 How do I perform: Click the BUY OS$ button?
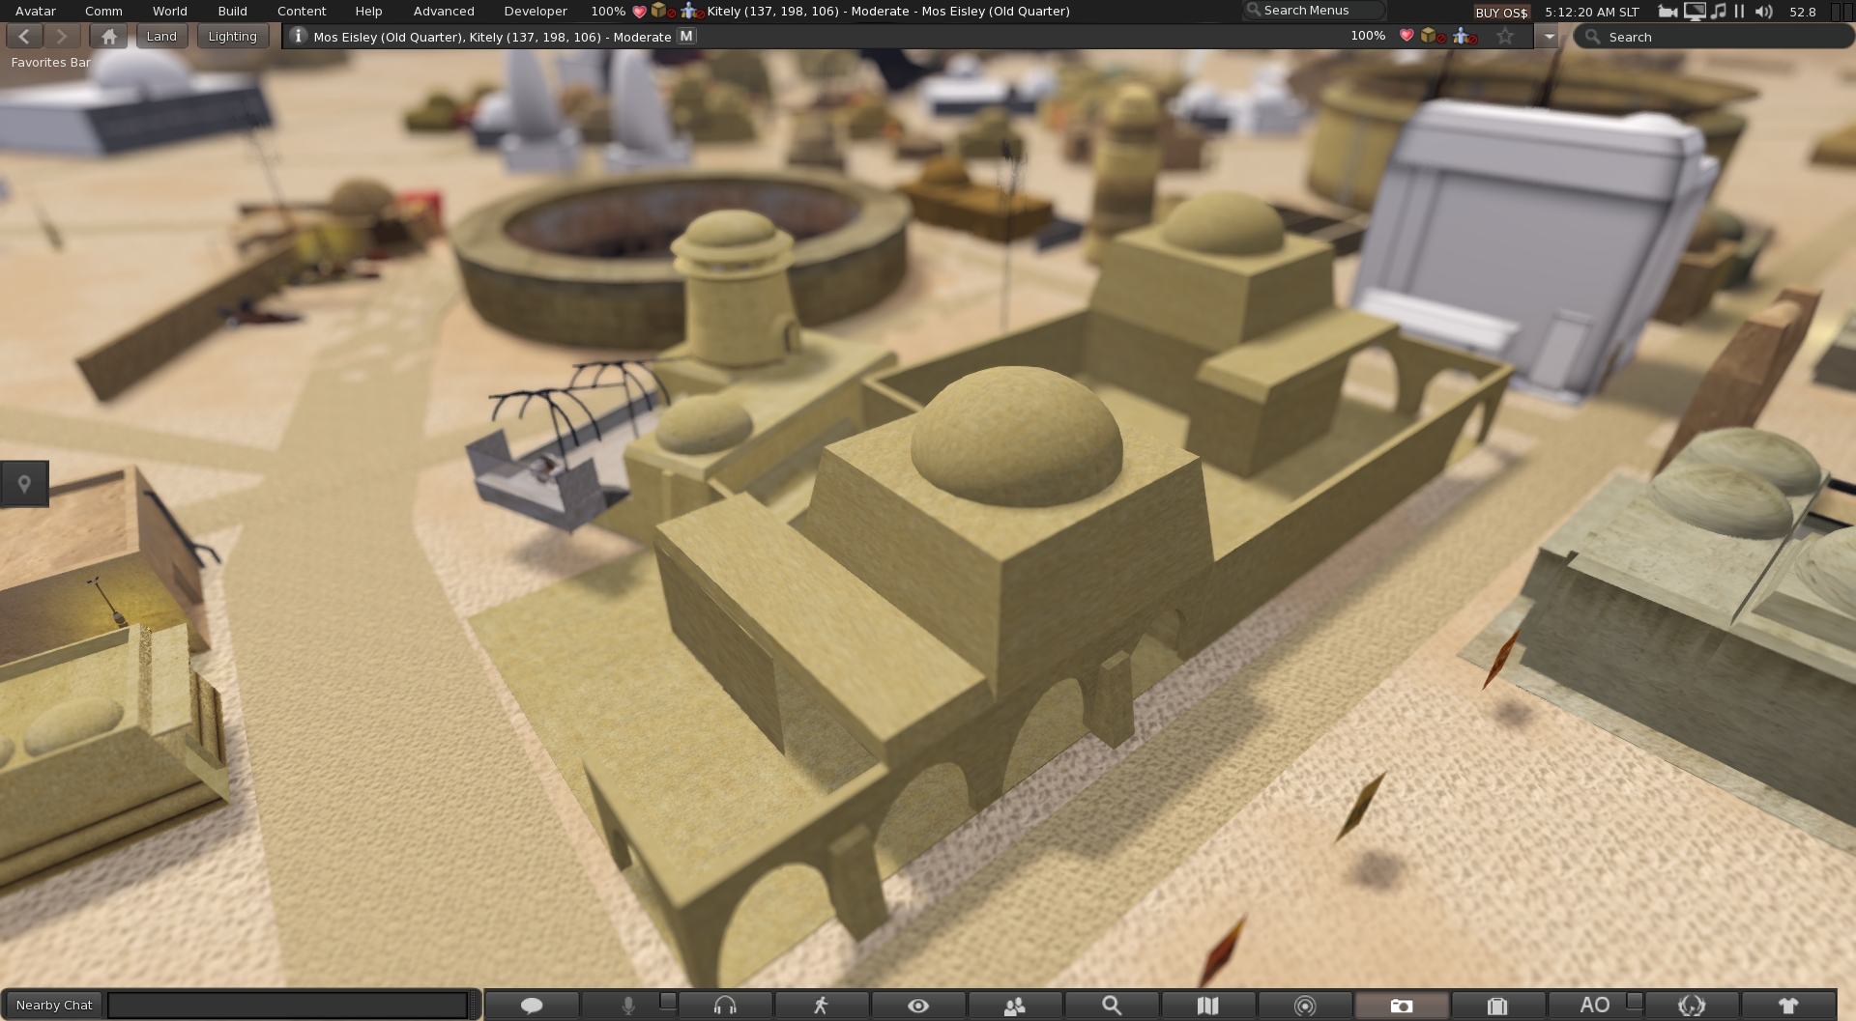coord(1501,13)
